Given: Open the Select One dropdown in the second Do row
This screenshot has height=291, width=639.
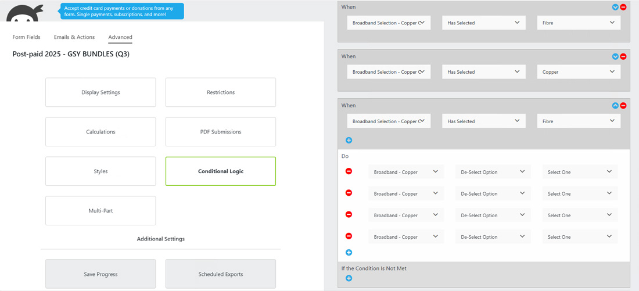Looking at the screenshot, I should pyautogui.click(x=579, y=193).
